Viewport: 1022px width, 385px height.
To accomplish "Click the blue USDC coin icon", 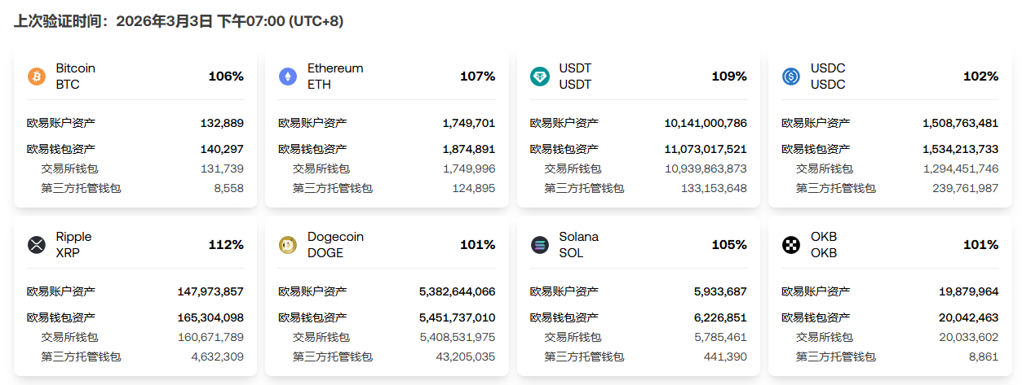I will [x=791, y=77].
